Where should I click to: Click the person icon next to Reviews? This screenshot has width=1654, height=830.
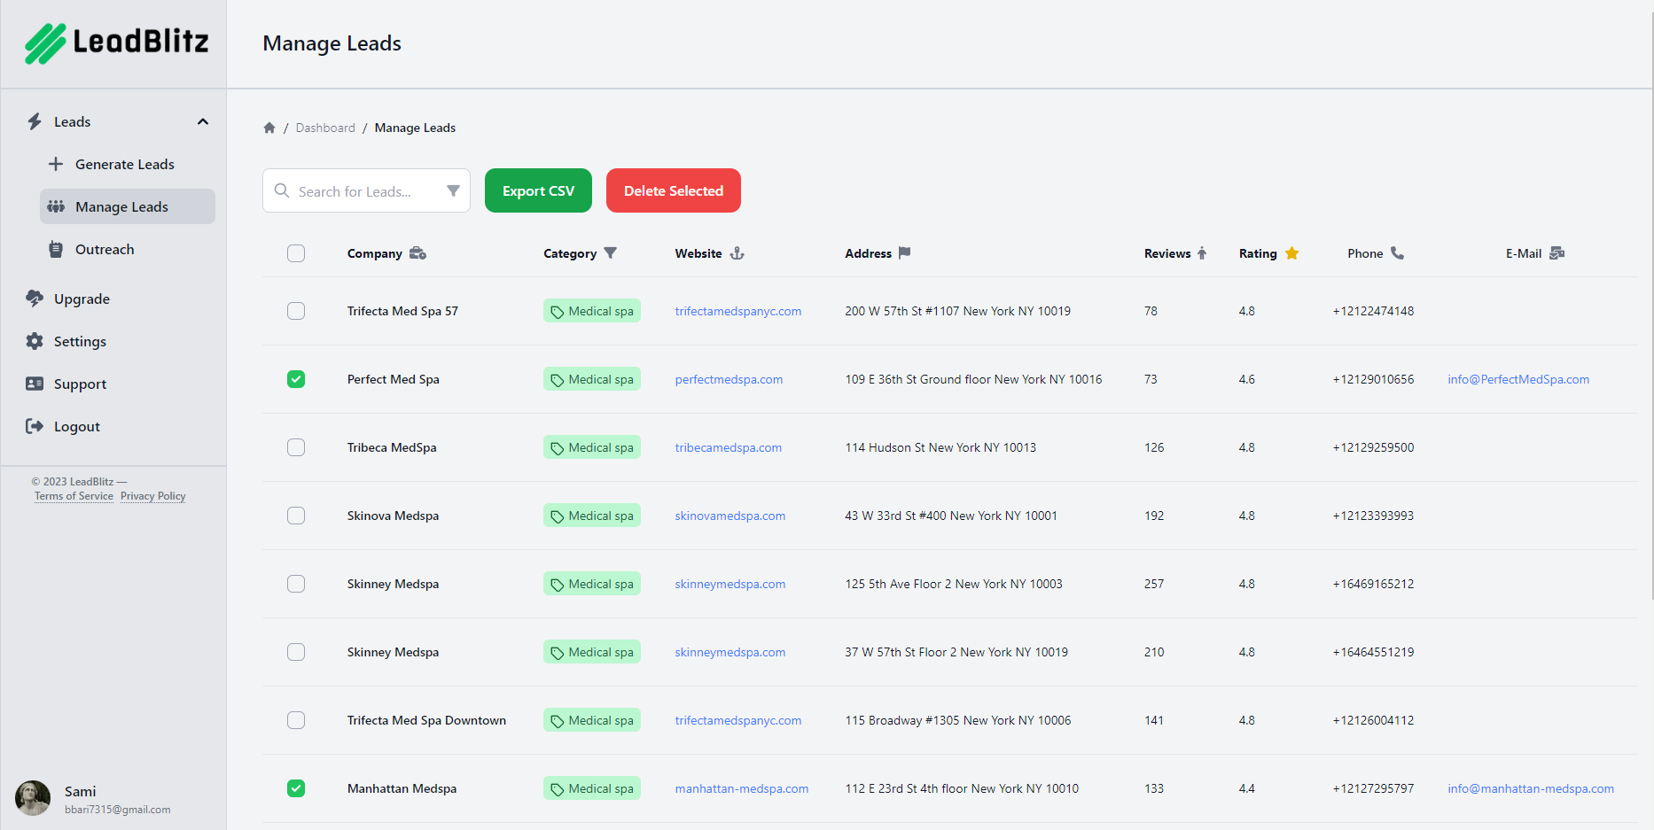tap(1202, 253)
